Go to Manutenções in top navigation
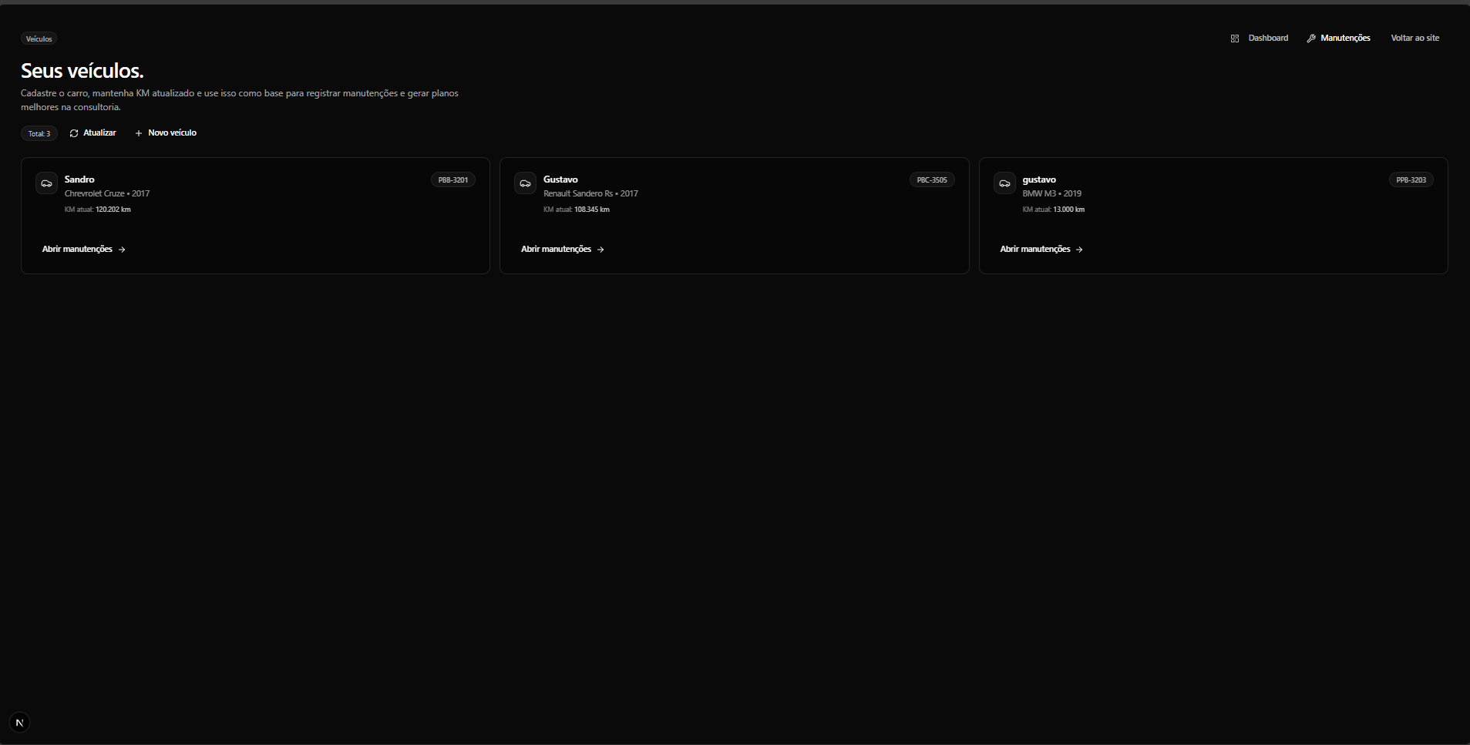This screenshot has width=1470, height=745. coord(1345,38)
